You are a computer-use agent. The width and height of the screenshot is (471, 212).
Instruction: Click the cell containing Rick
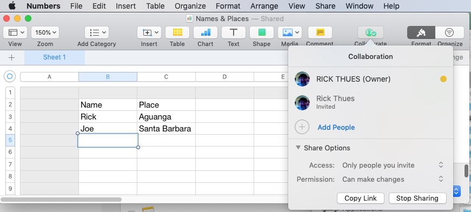tap(108, 116)
